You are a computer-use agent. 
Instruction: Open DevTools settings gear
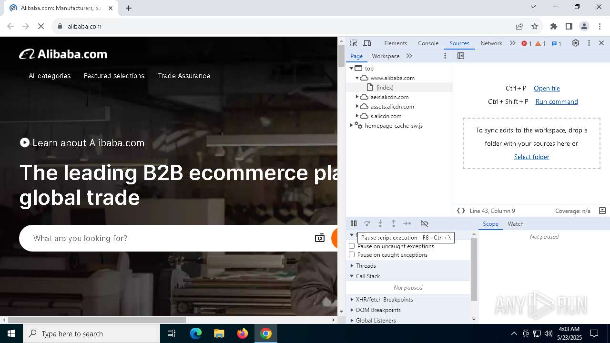tap(576, 43)
